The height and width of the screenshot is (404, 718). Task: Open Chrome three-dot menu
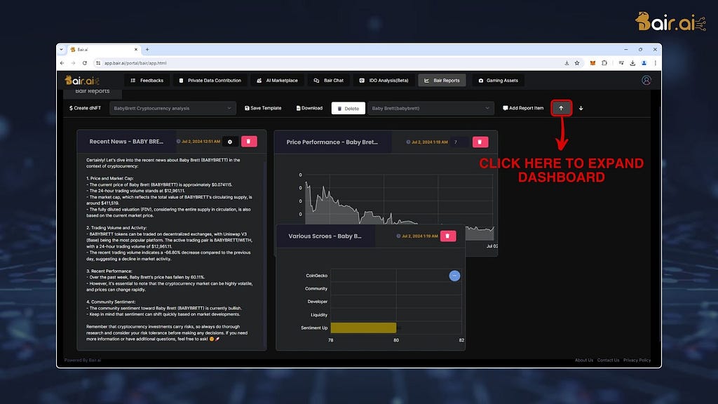(656, 63)
